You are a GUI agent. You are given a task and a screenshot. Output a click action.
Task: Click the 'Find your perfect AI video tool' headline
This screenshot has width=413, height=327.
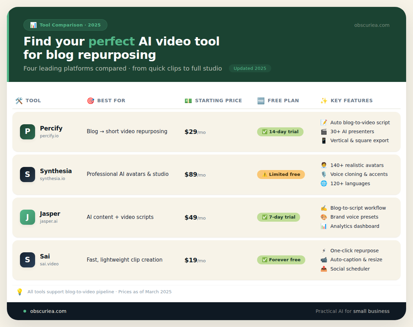pos(121,41)
